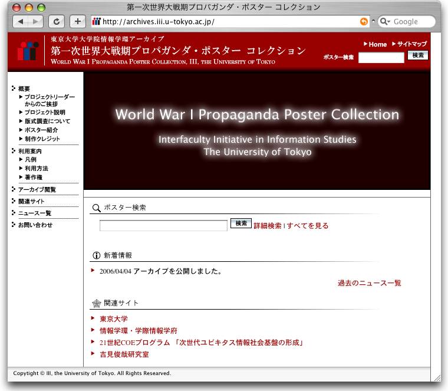Screen dimensions: 448x391
Task: Click the magnifier icon in Google search field
Action: coord(384,22)
